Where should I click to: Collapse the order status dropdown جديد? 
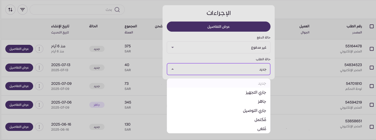218,69
